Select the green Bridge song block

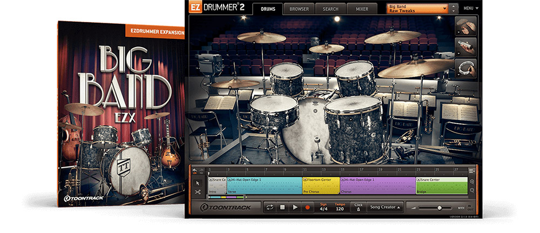[442, 185]
